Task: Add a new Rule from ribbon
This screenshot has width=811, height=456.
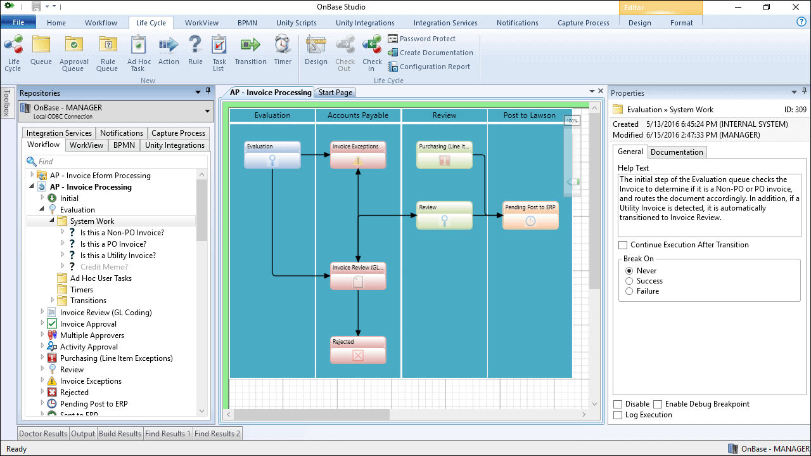Action: click(x=195, y=51)
